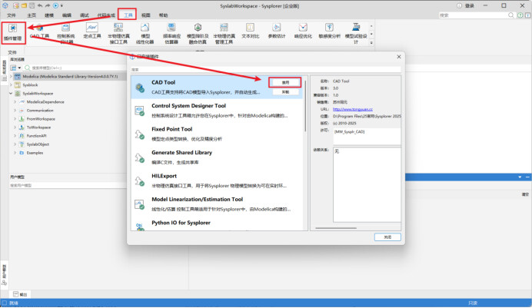This screenshot has height=308, width=532.
Task: Click the Sysplorer cube logo in title bar
Action: point(5,5)
